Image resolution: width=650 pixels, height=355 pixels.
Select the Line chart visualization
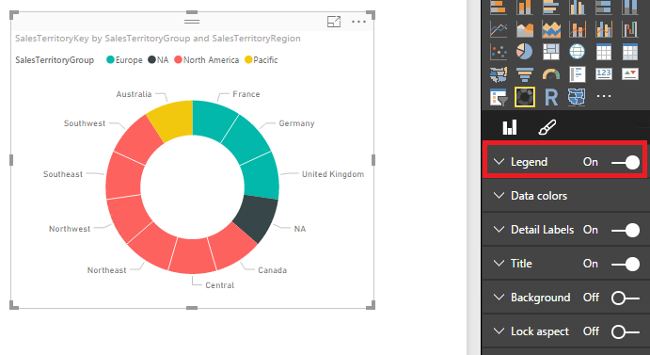pyautogui.click(x=499, y=29)
